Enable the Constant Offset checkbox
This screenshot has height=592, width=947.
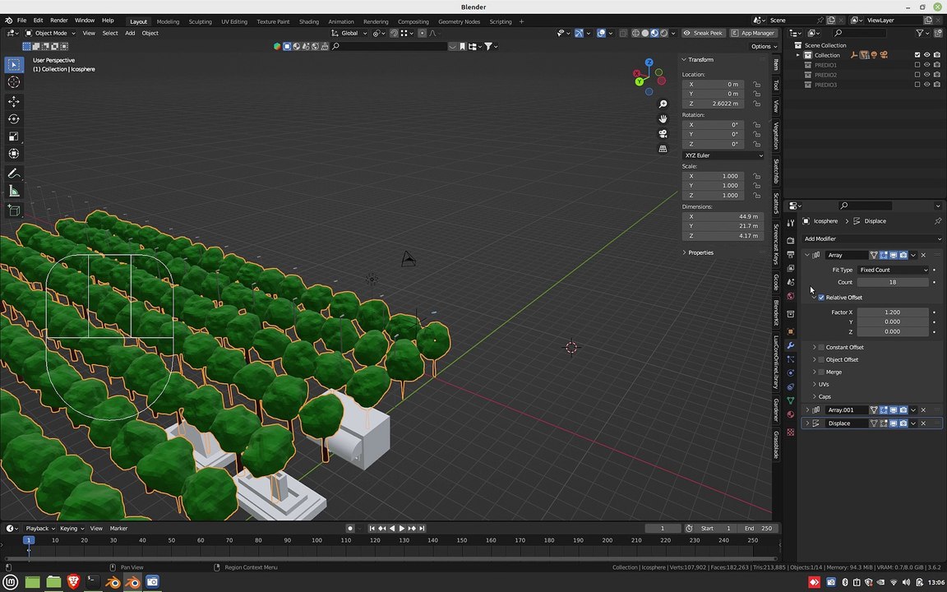(x=821, y=347)
